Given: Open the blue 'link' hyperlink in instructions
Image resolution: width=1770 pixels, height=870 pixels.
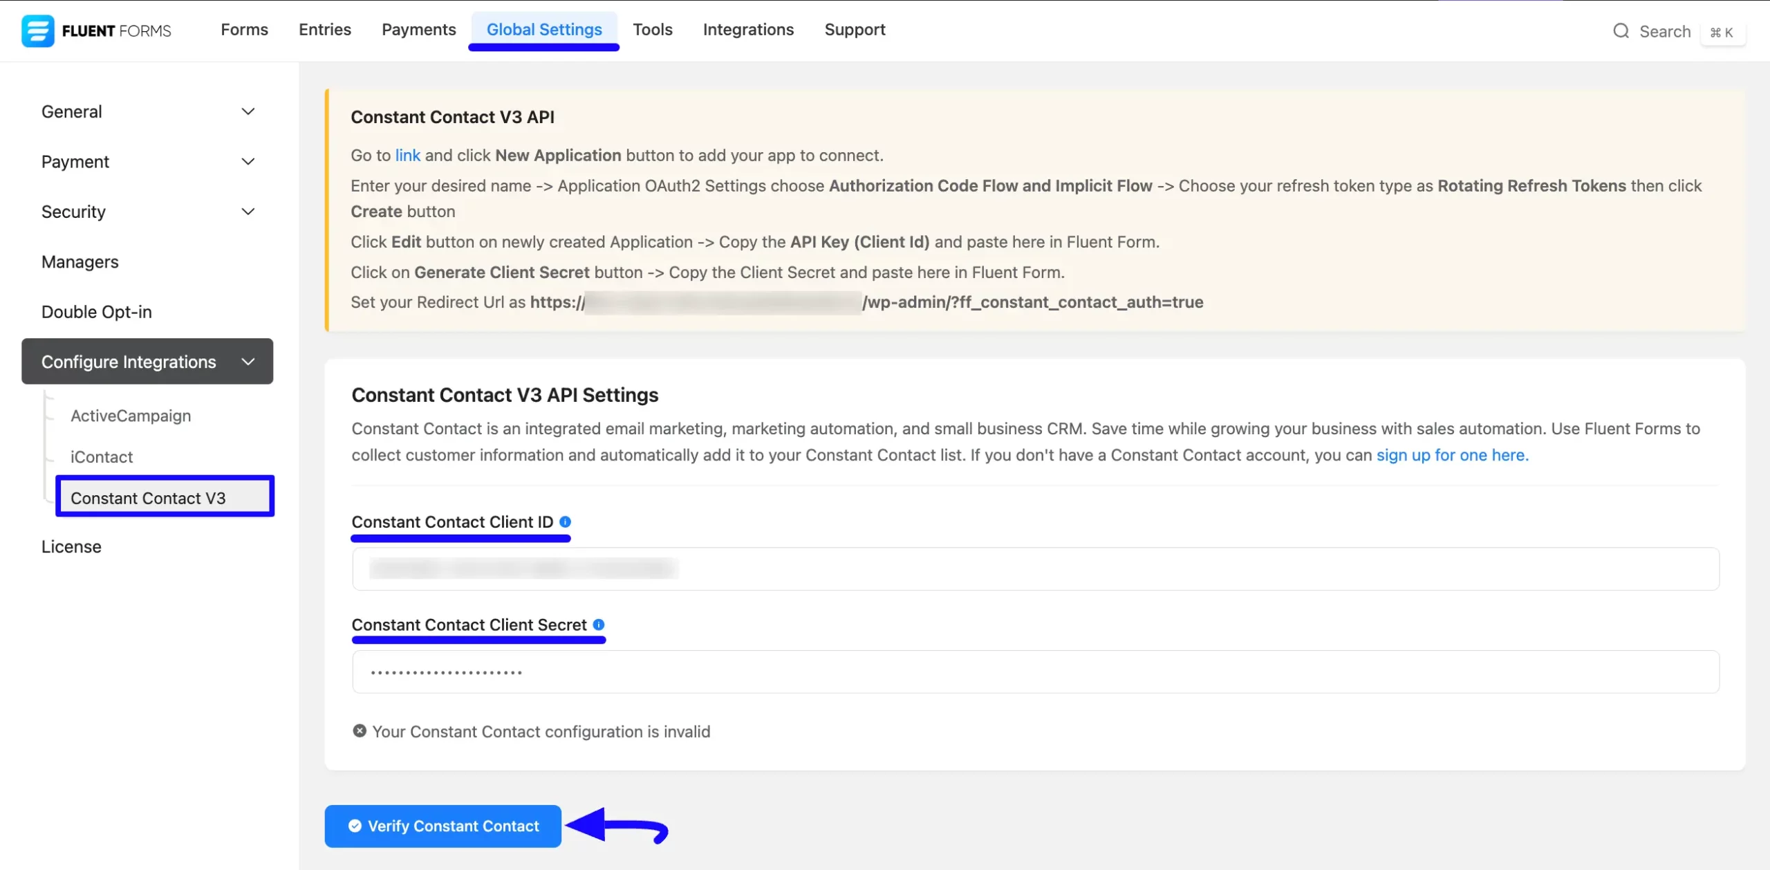Looking at the screenshot, I should click(408, 156).
